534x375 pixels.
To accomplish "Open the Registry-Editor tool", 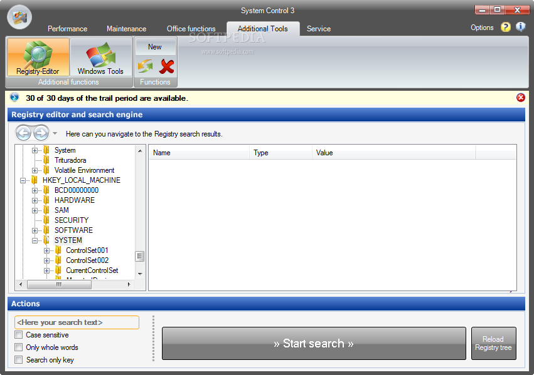I will tap(38, 57).
